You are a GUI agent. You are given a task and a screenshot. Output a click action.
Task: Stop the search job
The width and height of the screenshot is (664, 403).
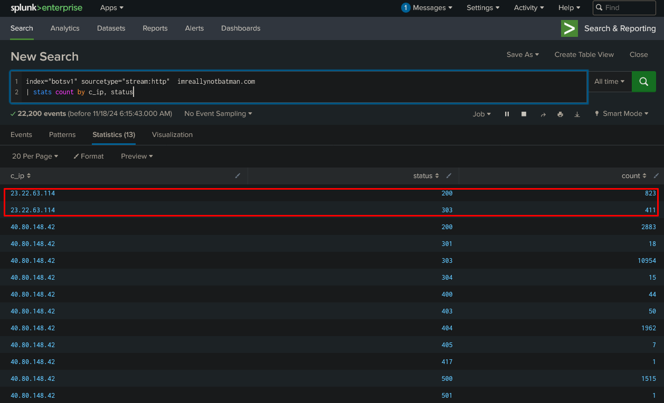[x=524, y=114]
